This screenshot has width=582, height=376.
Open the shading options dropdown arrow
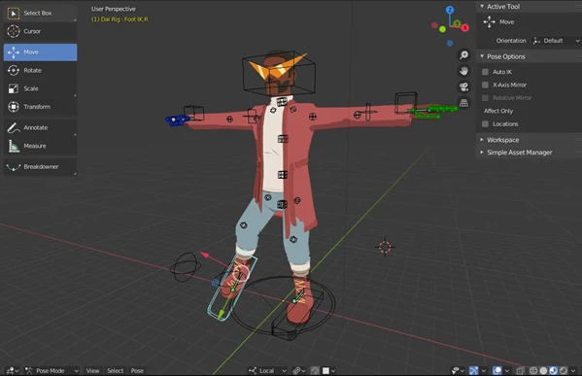pos(573,370)
